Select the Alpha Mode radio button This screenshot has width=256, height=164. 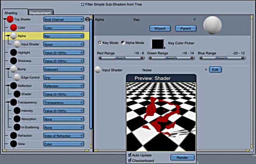pyautogui.click(x=123, y=43)
